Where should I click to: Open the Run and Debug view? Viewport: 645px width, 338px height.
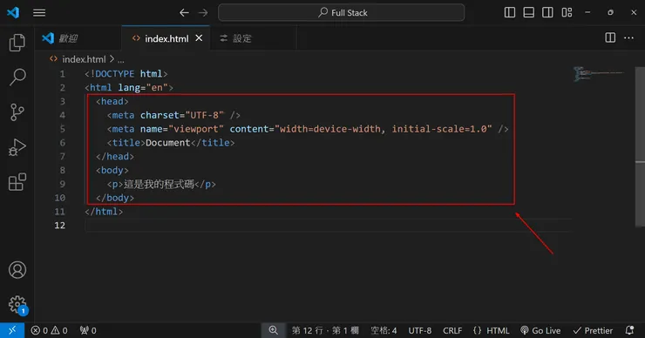(x=17, y=147)
